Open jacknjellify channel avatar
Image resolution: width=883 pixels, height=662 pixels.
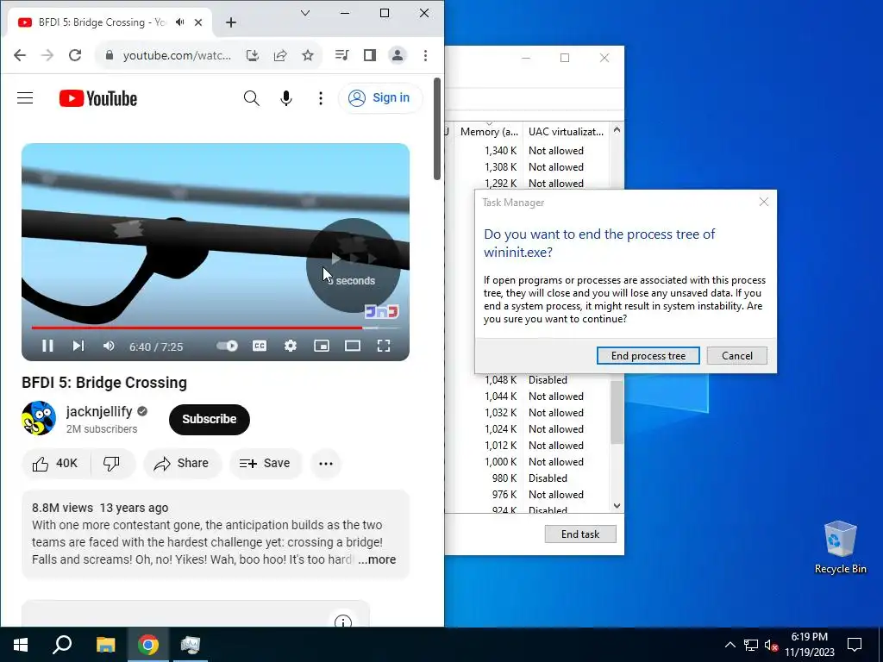pyautogui.click(x=39, y=418)
